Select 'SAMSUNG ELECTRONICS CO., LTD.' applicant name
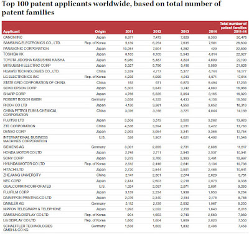 point(32,43)
